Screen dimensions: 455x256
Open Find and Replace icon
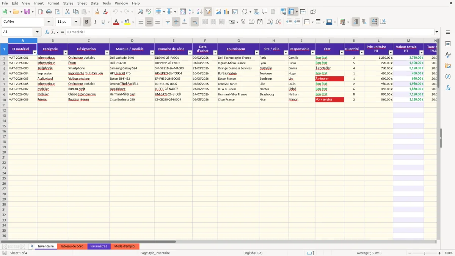point(140,12)
